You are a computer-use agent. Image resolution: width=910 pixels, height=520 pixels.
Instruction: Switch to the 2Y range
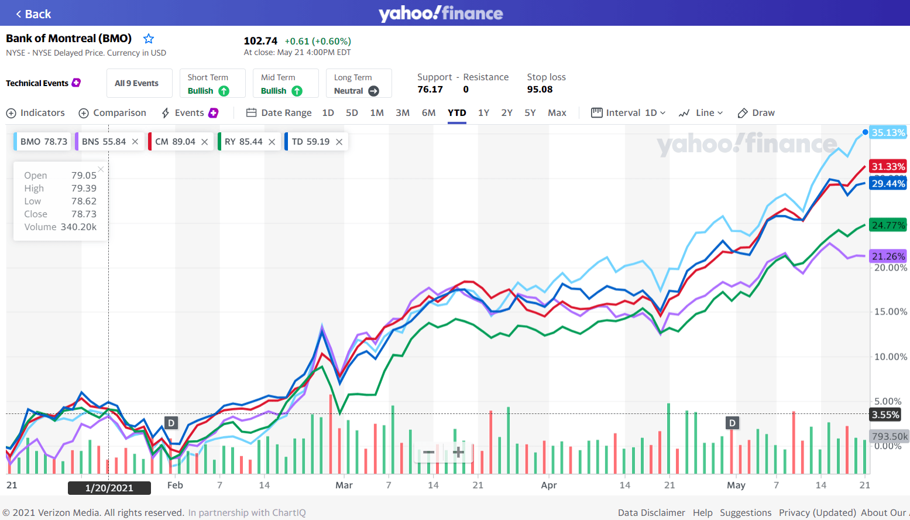[x=507, y=112]
